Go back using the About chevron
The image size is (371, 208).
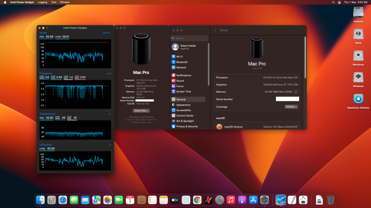coord(215,30)
